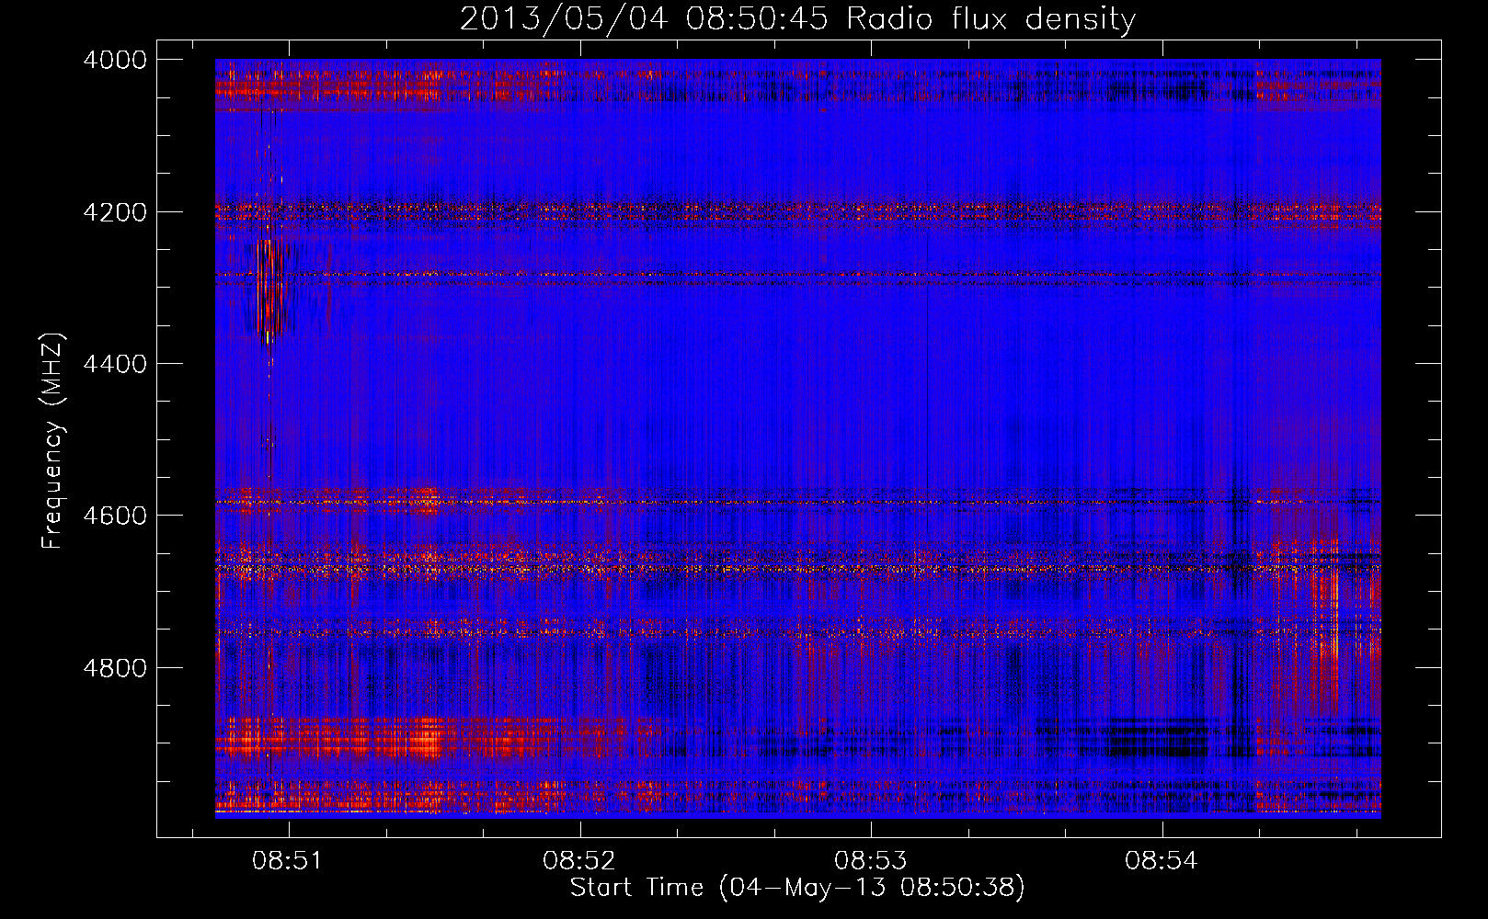Click the 08:54 time tick label
The width and height of the screenshot is (1488, 919).
(x=1162, y=860)
